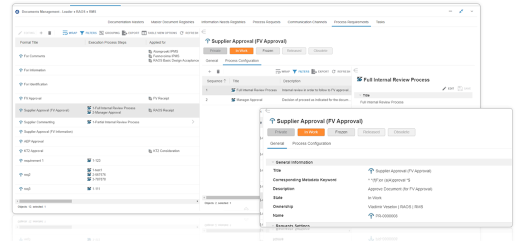Click the Edit pencil for Full Internal Review Process
The height and width of the screenshot is (241, 524).
point(448,88)
